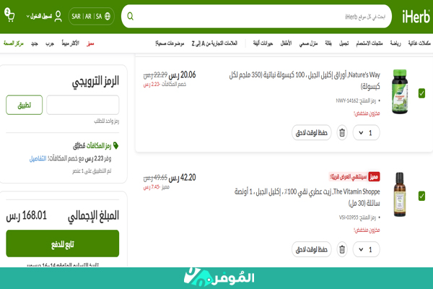Open the الأطفال menu
This screenshot has width=433, height=289.
(286, 43)
